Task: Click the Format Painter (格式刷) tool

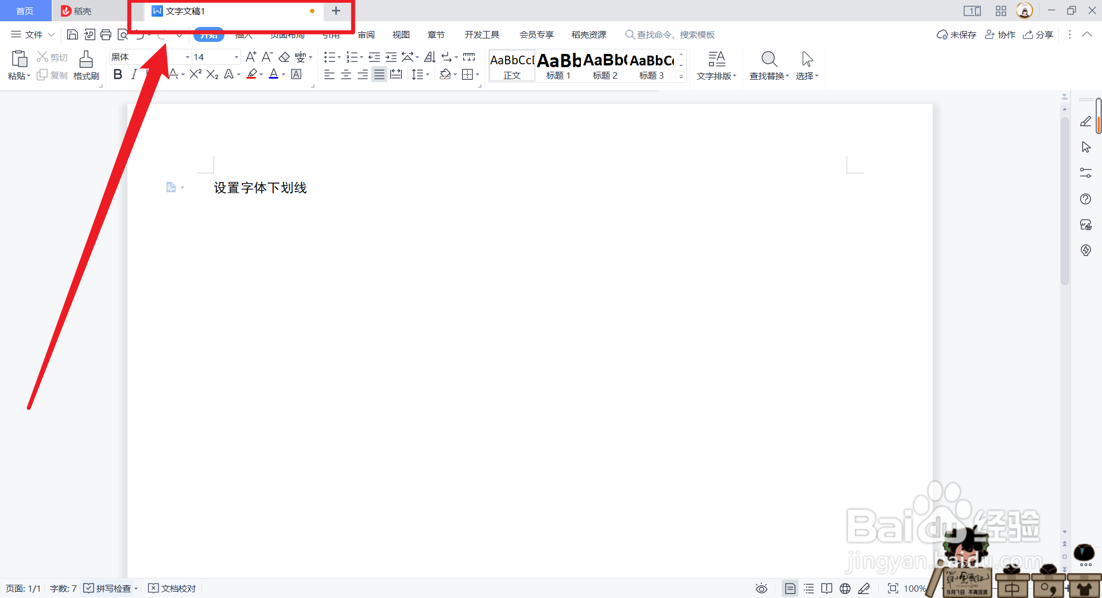Action: tap(86, 65)
